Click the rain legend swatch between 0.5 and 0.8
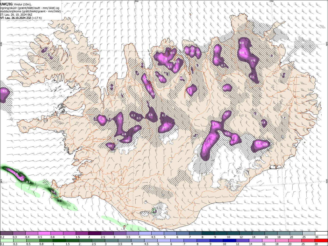The image size is (328, 246). tap(33, 240)
